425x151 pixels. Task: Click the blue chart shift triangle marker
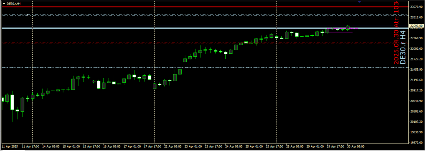pyautogui.click(x=359, y=2)
